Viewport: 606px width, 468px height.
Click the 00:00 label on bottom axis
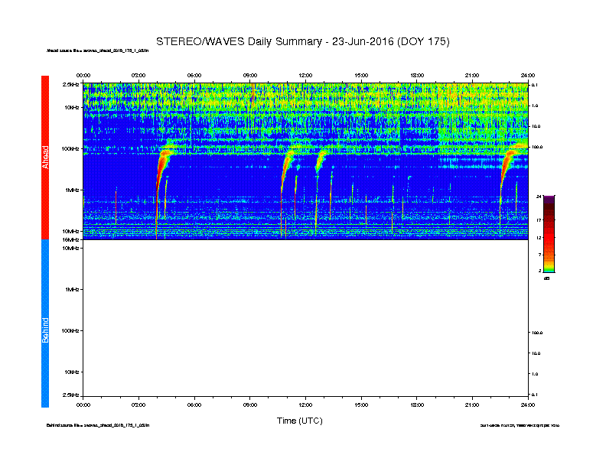tap(83, 405)
